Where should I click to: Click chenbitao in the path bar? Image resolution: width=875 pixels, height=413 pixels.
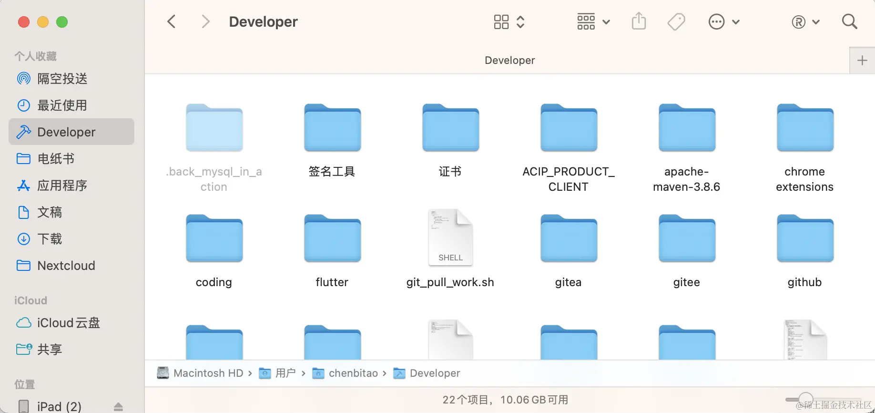[345, 373]
